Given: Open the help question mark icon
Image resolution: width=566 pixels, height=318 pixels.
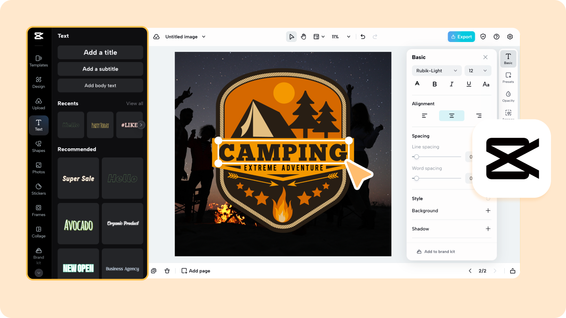Looking at the screenshot, I should 496,37.
